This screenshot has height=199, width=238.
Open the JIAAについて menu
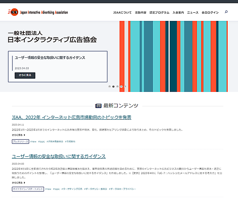click(122, 12)
